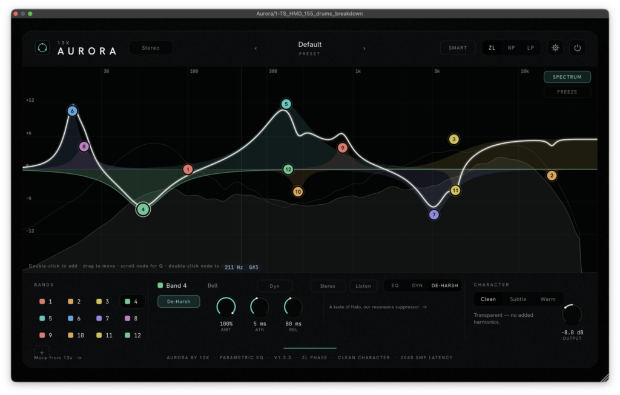Viewport: 620px width, 395px height.
Task: Select EQ node 7 on the curve
Action: 434,214
